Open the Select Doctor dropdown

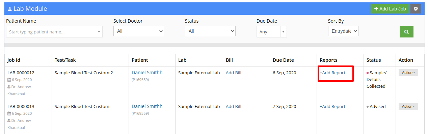139,31
